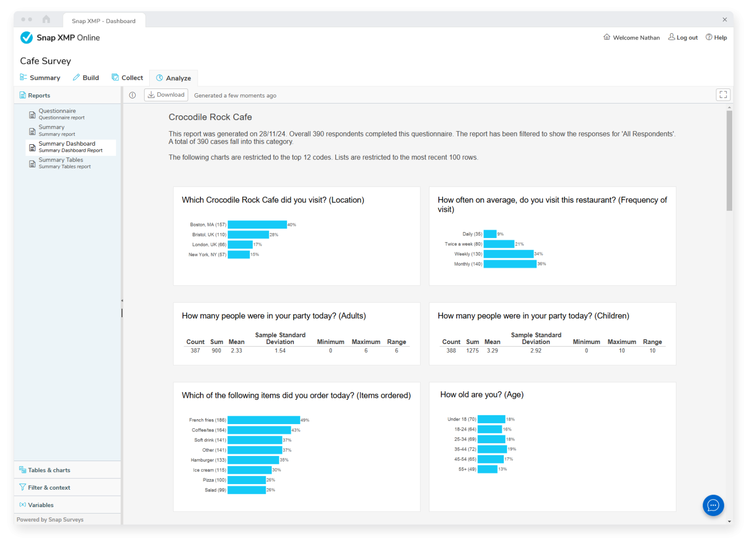751x545 pixels.
Task: Collapse the left sidebar with splitter handle
Action: [122, 300]
